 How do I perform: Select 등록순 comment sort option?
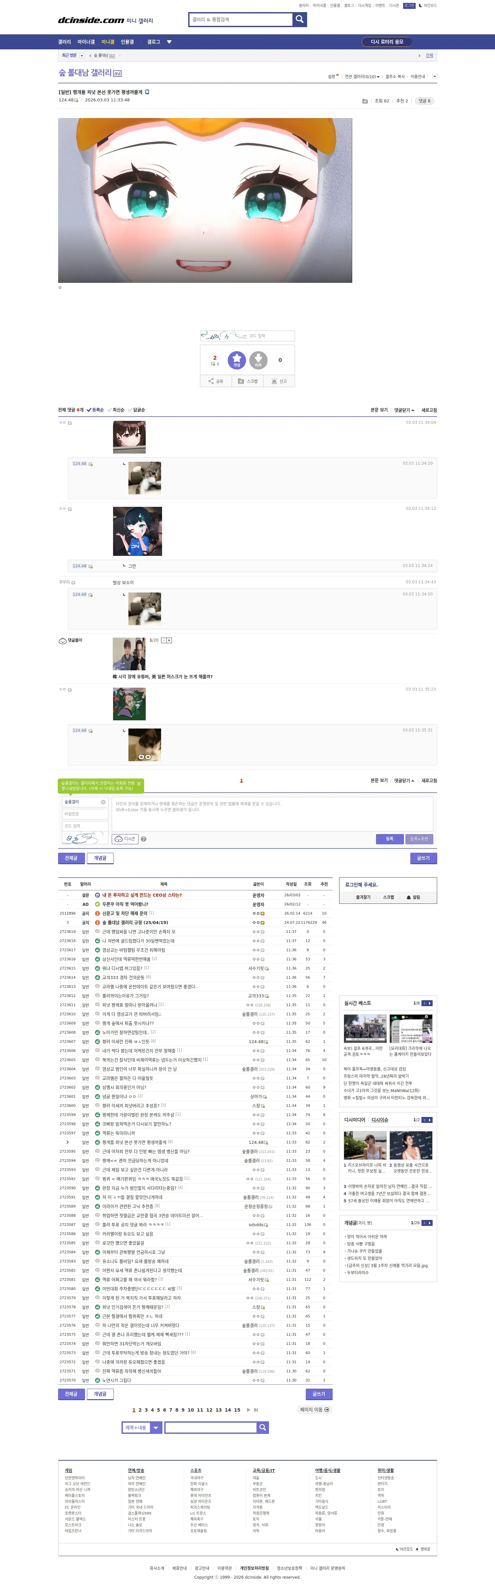tap(95, 409)
